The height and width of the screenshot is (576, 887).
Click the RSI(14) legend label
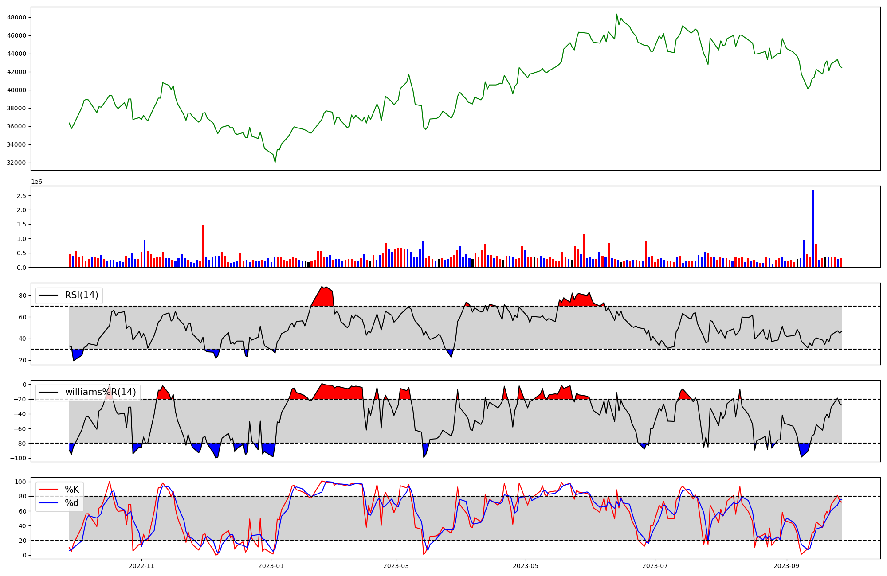[82, 295]
